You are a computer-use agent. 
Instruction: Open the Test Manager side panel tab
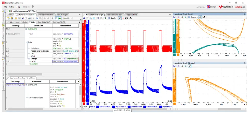coord(3,49)
